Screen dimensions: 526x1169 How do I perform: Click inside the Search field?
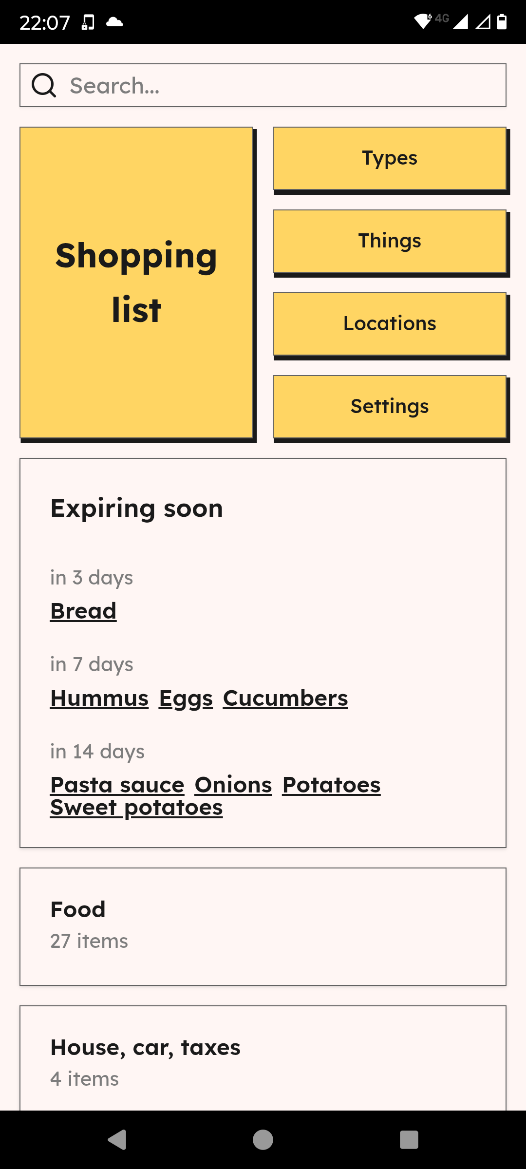282,86
